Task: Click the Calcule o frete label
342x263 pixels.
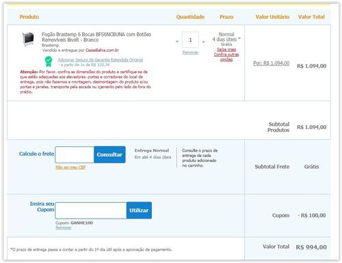Action: (x=36, y=154)
